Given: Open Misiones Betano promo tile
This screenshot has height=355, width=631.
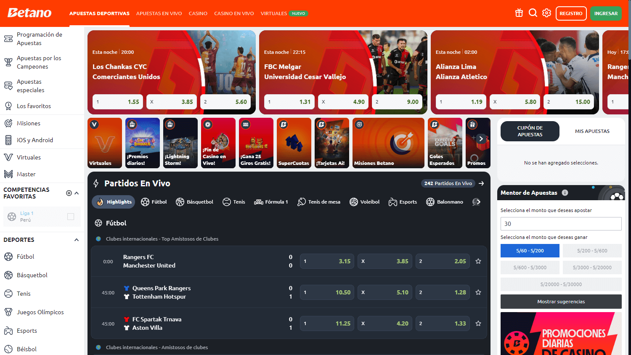Looking at the screenshot, I should (x=388, y=143).
